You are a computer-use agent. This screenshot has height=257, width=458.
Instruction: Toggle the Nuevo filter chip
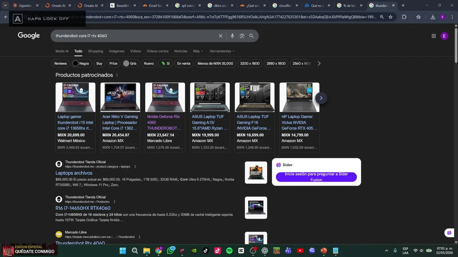149,64
